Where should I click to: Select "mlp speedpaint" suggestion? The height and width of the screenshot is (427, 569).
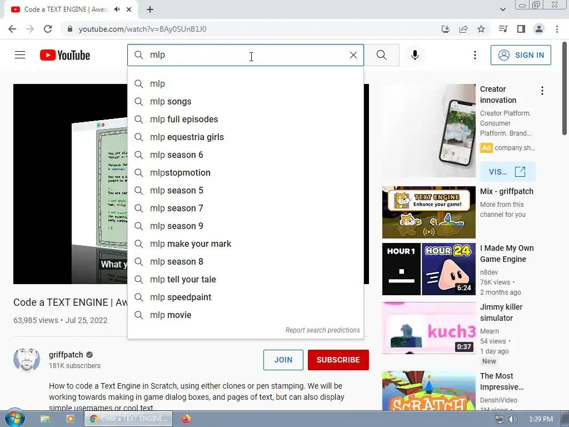point(245,297)
